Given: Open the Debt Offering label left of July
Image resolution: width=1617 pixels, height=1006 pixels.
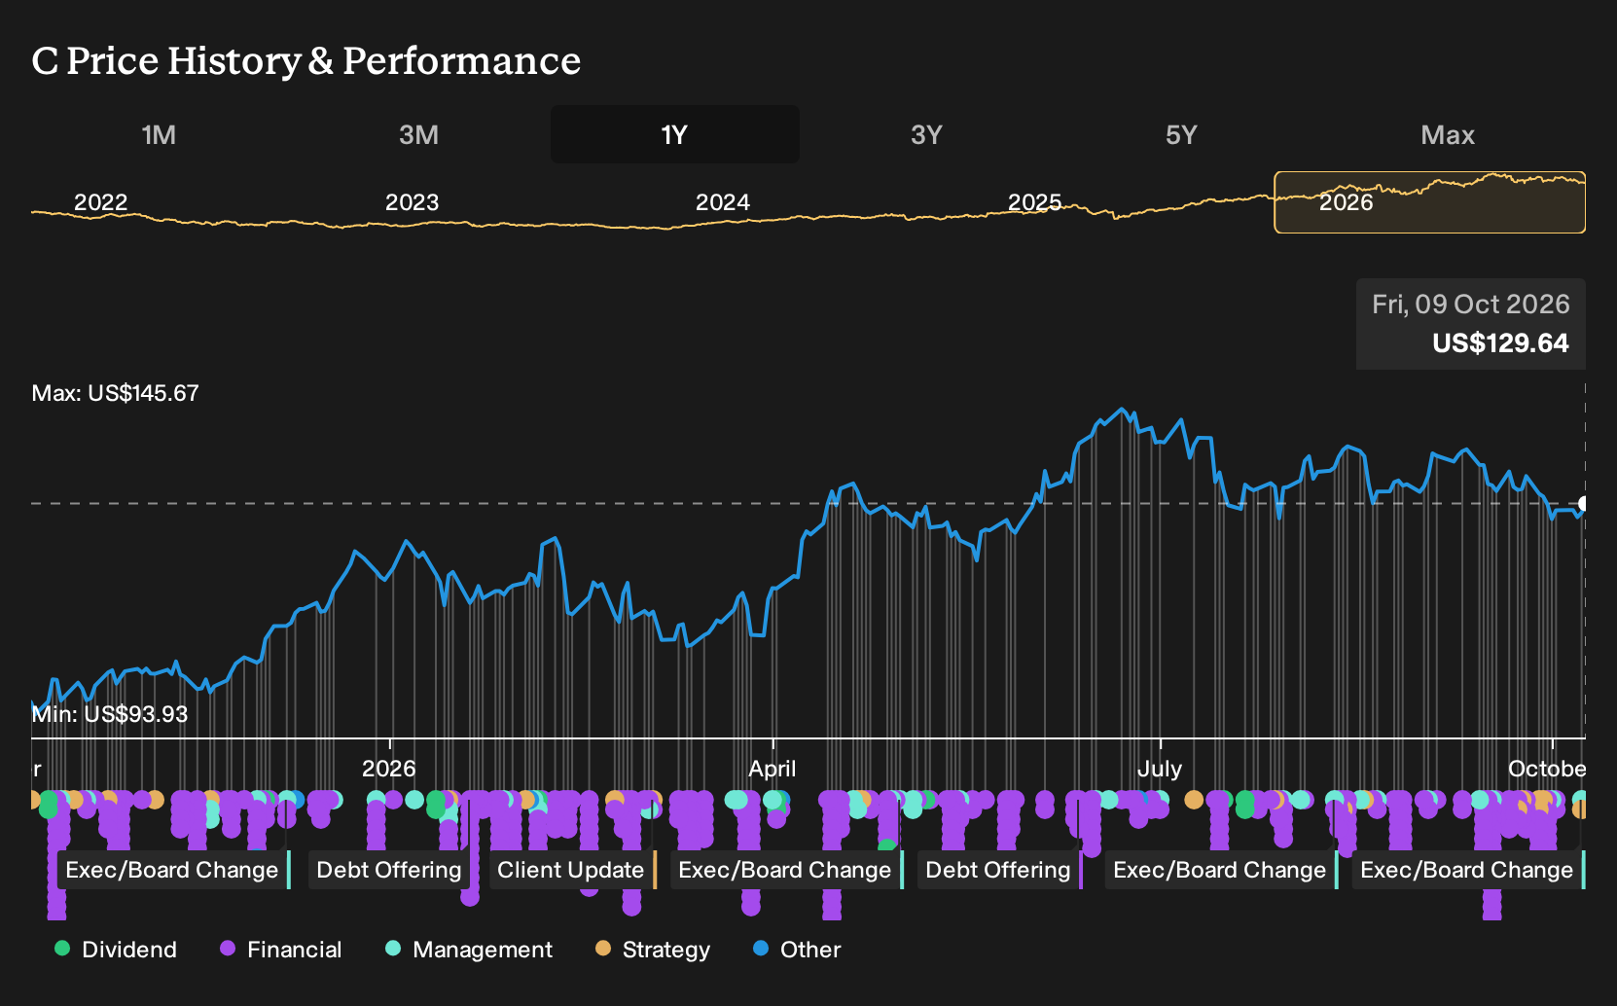Looking at the screenshot, I should pos(999,870).
